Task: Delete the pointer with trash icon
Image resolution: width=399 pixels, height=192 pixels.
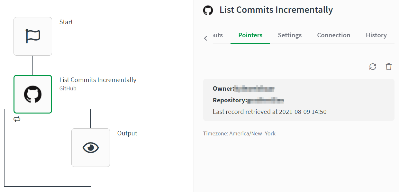Action: point(389,67)
